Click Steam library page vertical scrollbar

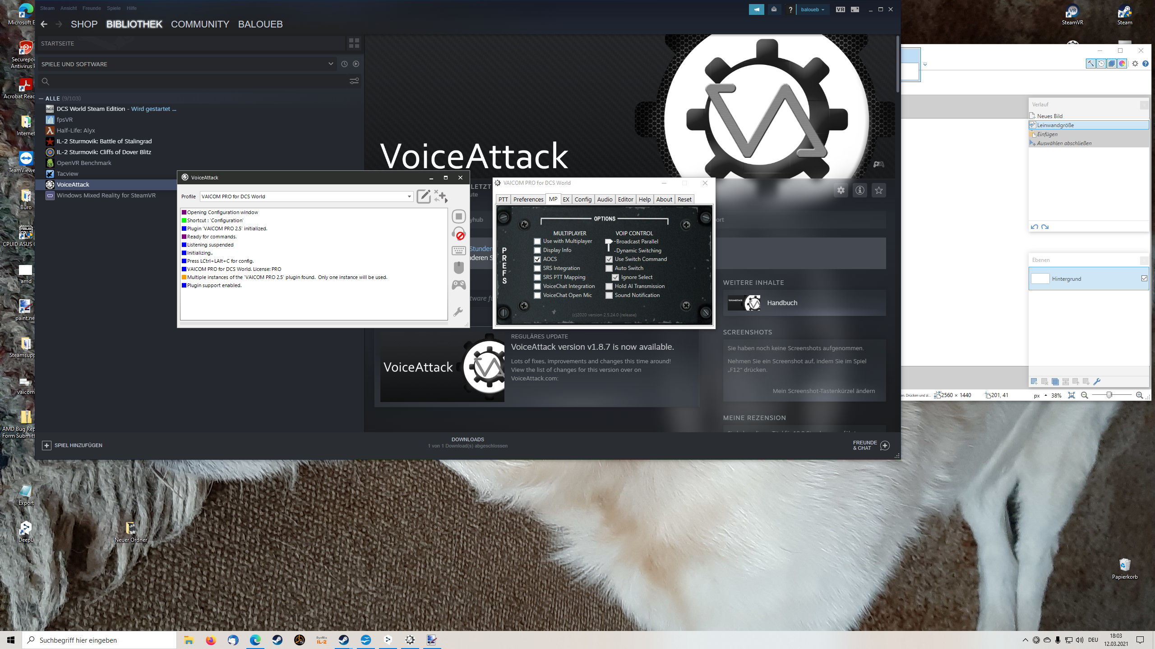[x=898, y=64]
